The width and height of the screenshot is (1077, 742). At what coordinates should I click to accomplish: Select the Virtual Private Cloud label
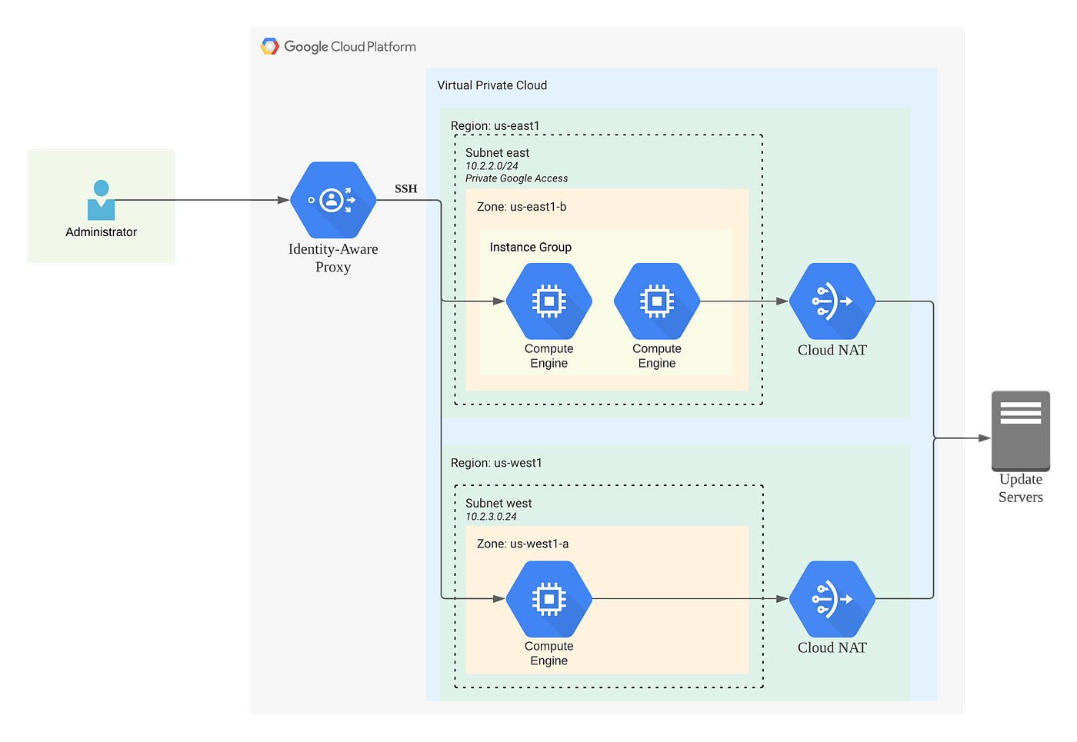coord(492,85)
